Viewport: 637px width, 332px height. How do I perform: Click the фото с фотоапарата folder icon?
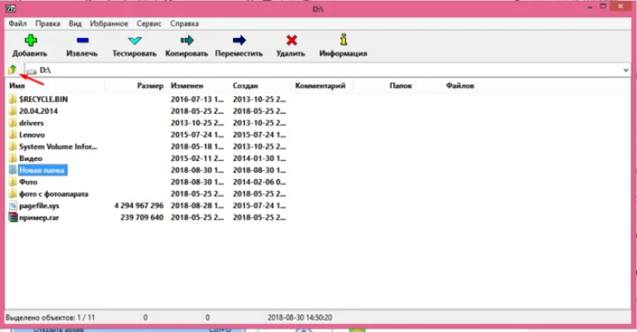[x=13, y=193]
